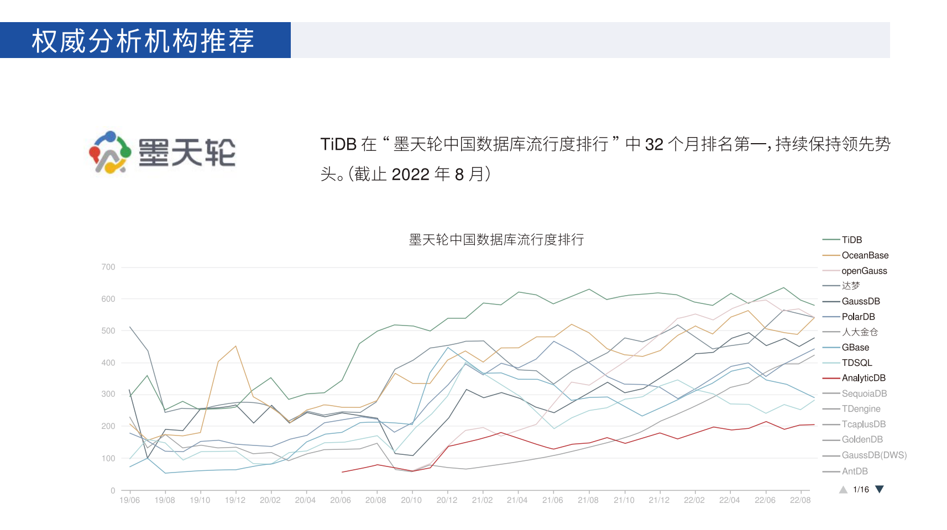The width and height of the screenshot is (947, 530).
Task: Toggle the GBase legend entry
Action: tap(846, 348)
